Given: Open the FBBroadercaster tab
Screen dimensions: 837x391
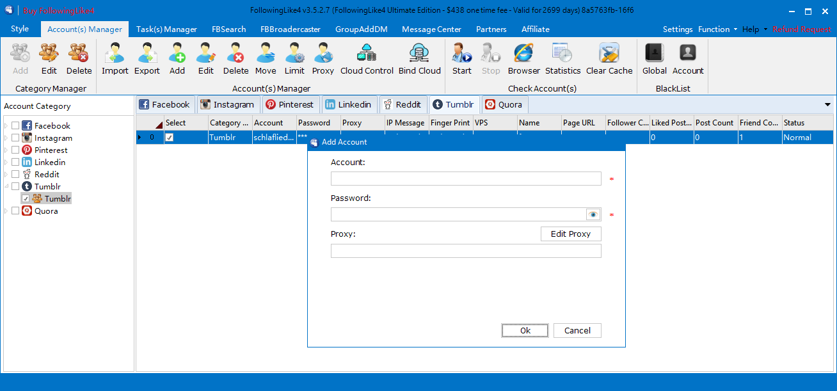Looking at the screenshot, I should coord(291,29).
